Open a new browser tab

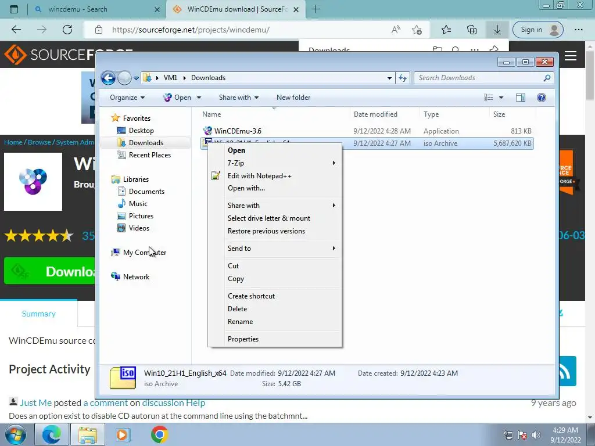[316, 9]
